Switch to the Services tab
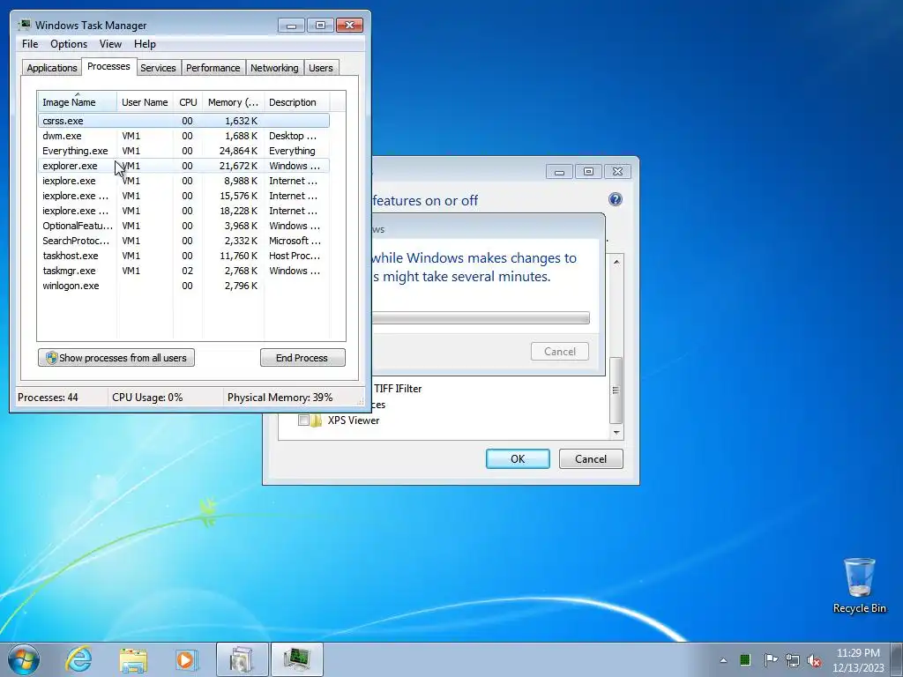 (158, 68)
